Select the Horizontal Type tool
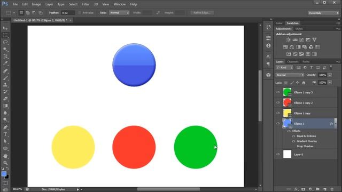Viewport: 342px width, 192px height. pos(5,134)
